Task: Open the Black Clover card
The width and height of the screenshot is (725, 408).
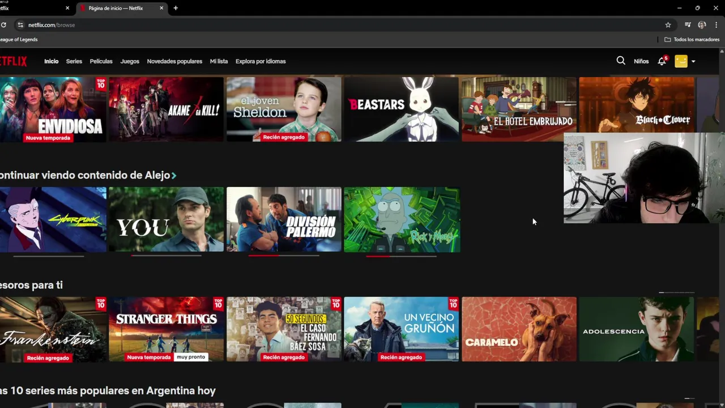Action: coord(637,105)
